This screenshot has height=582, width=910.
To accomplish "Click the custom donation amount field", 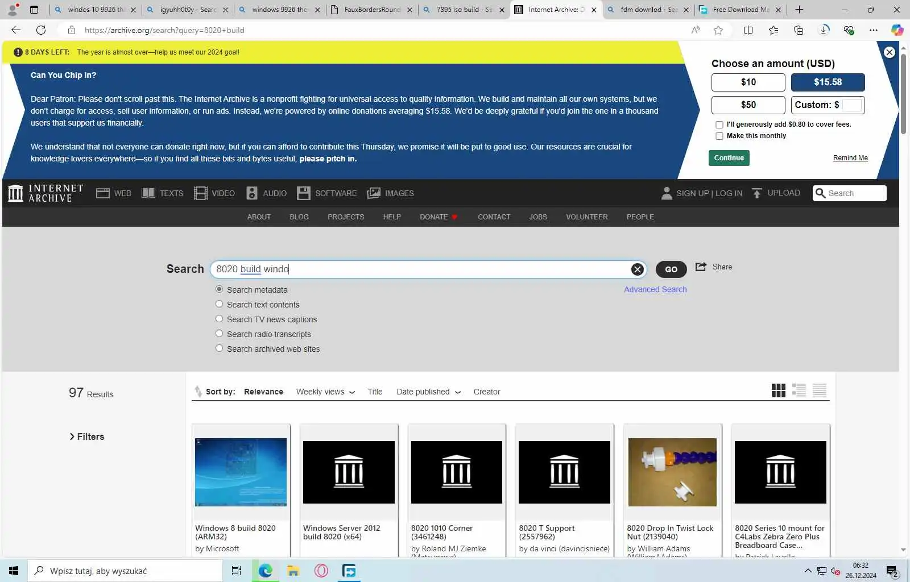I will 852,105.
